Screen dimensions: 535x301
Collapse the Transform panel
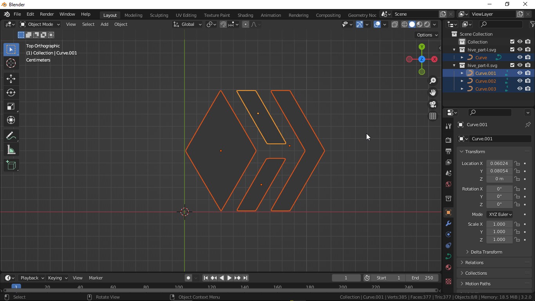(x=475, y=152)
